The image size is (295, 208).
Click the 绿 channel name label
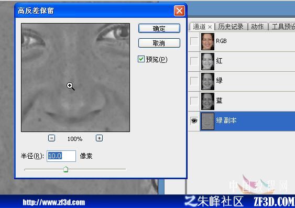pos(219,81)
